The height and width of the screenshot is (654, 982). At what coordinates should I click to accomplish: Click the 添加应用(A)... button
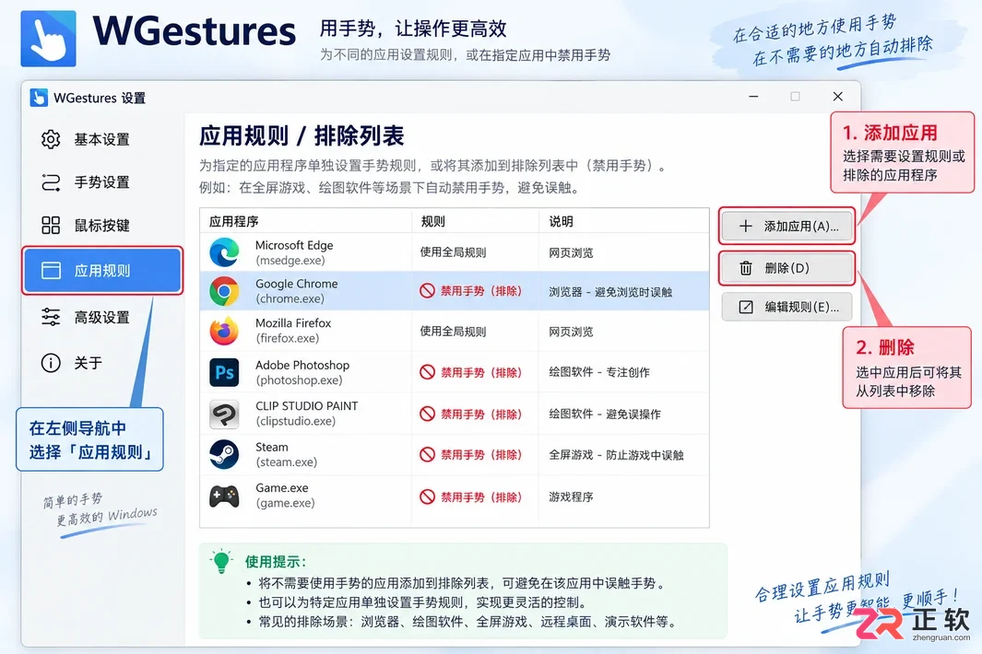(787, 226)
